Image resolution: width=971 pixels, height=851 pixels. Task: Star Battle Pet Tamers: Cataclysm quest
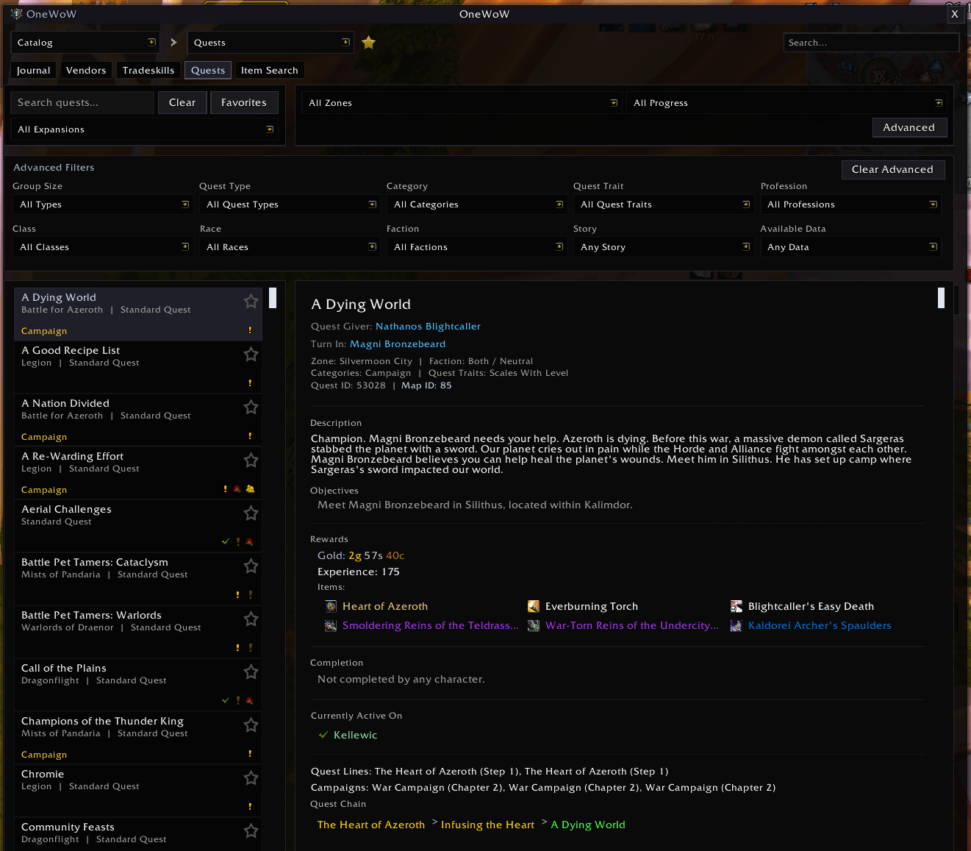pyautogui.click(x=251, y=566)
